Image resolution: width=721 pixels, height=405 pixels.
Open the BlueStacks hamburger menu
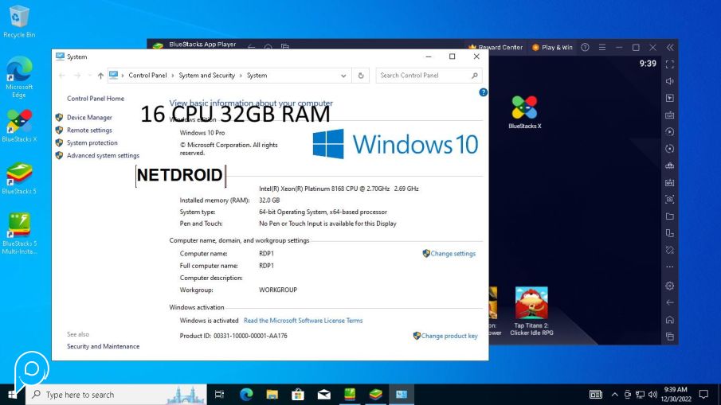tap(601, 48)
